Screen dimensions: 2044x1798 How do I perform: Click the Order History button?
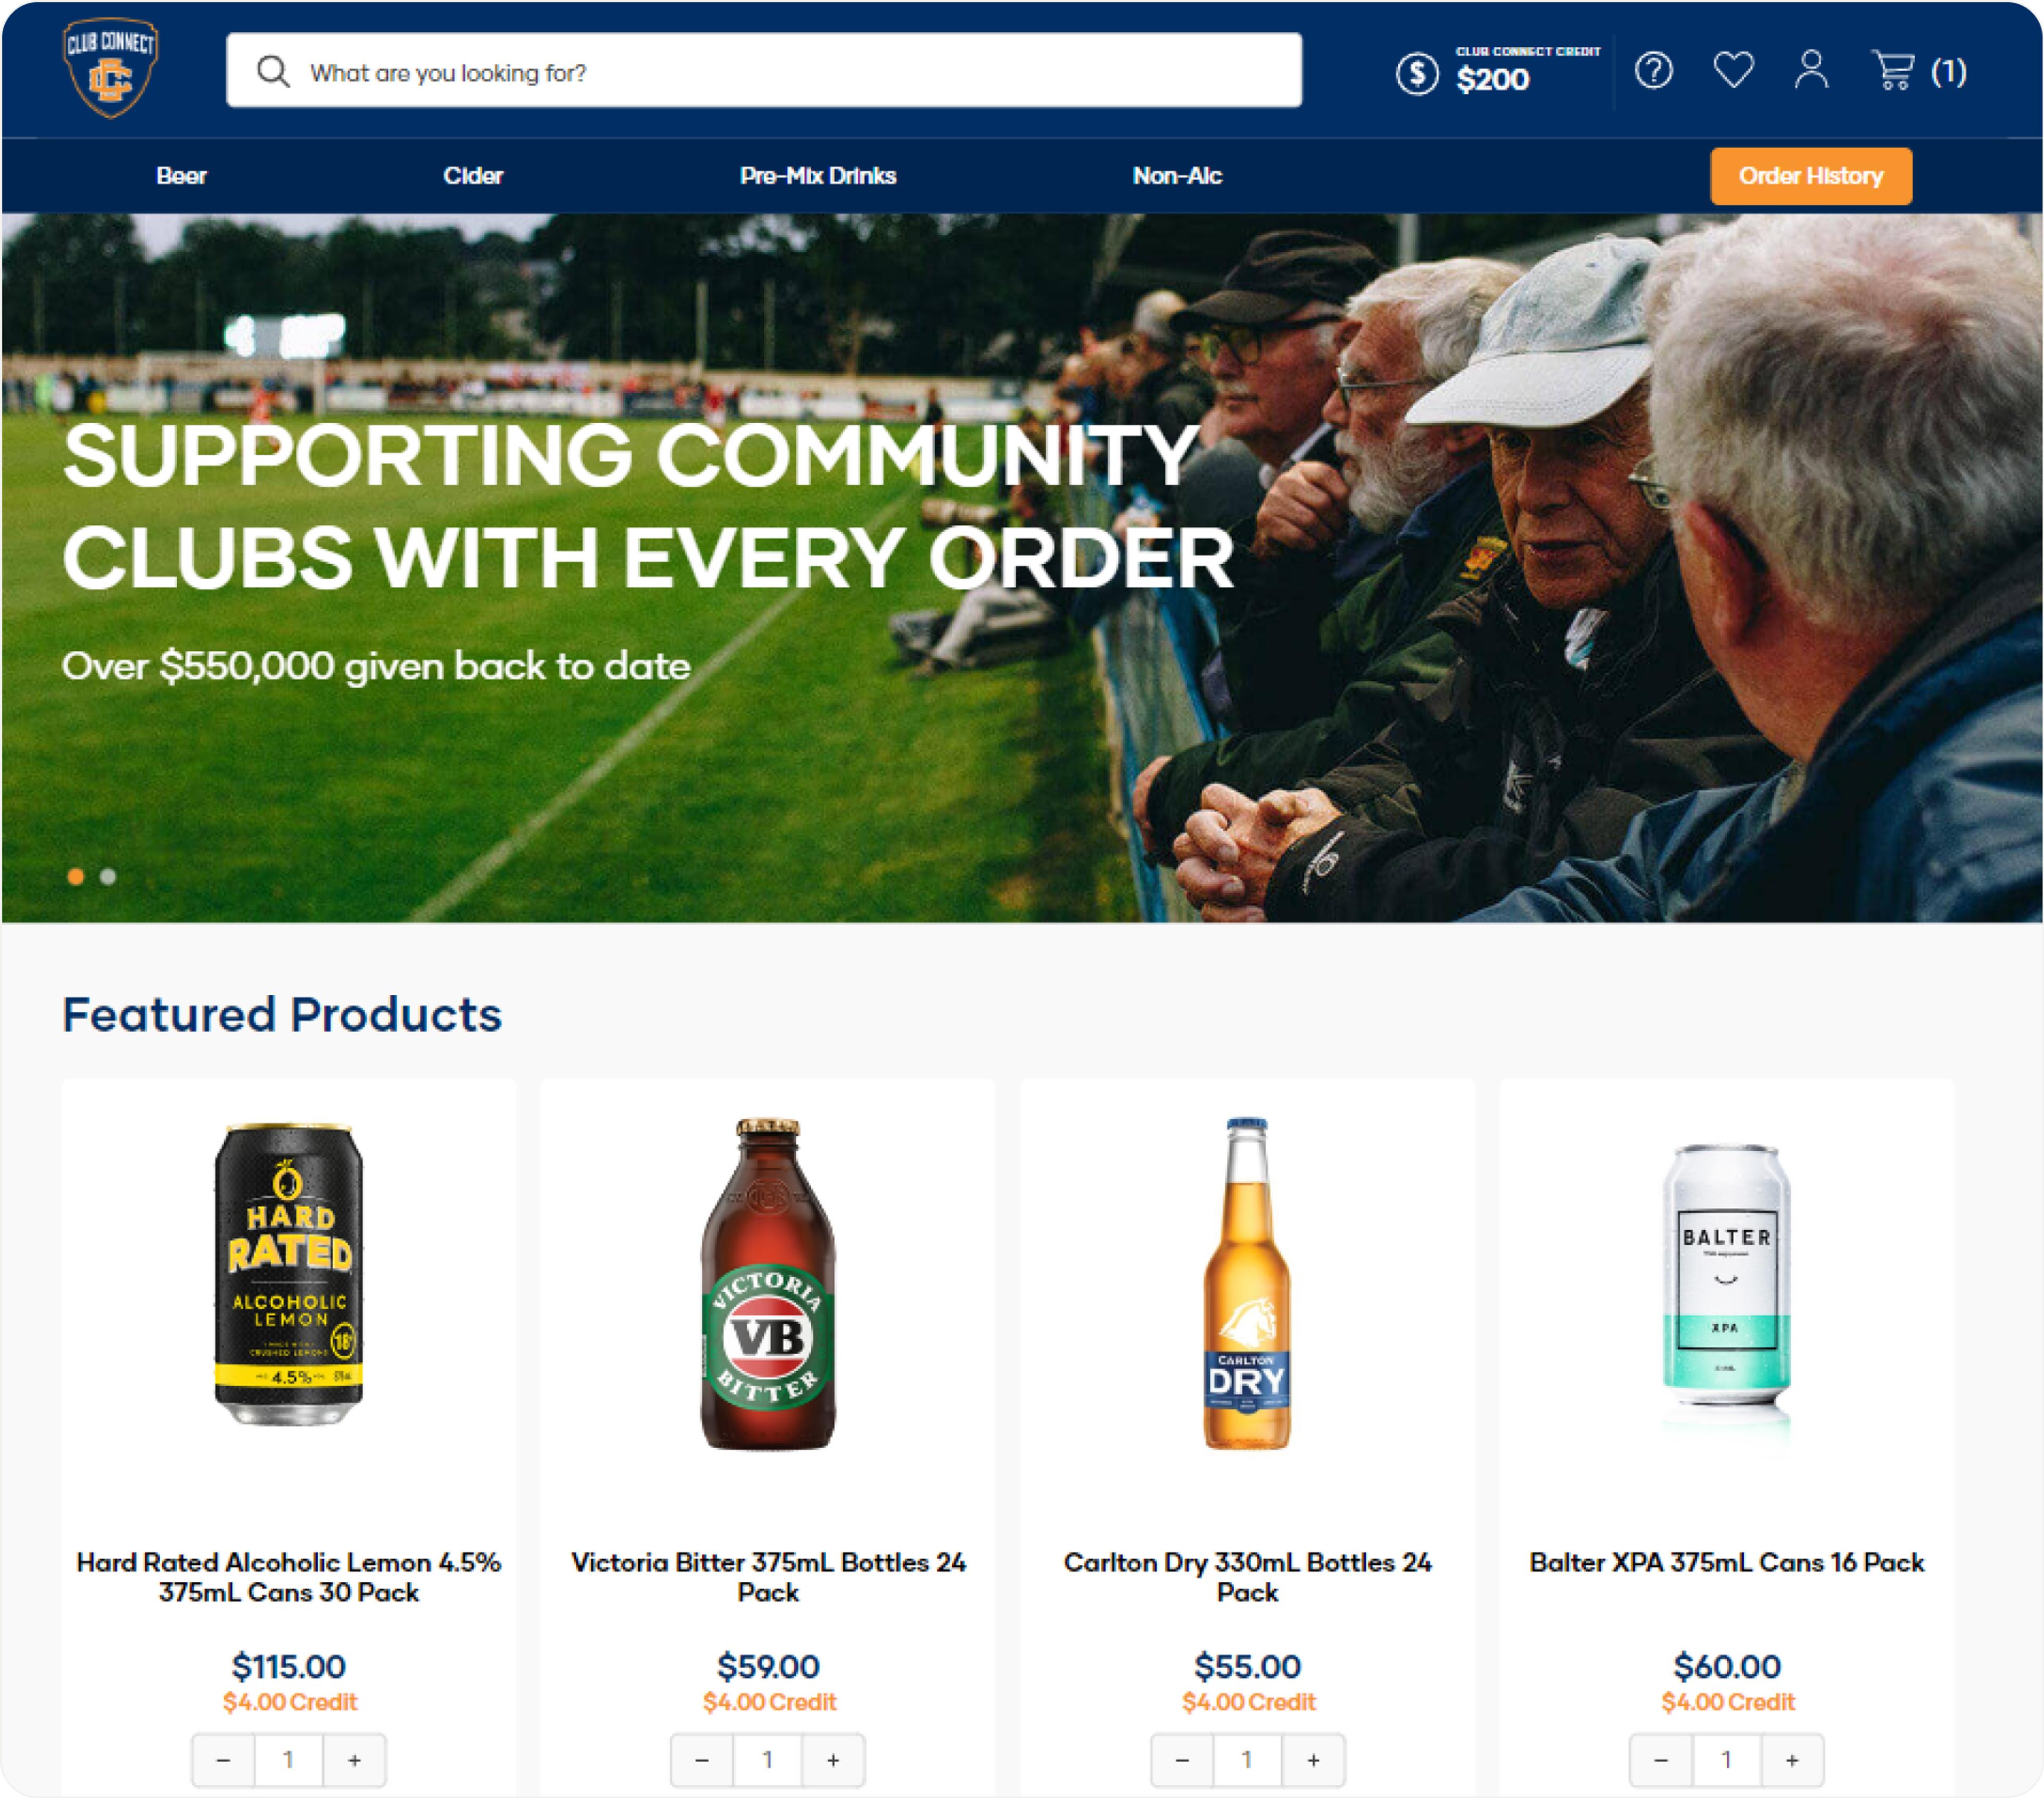(x=1811, y=176)
